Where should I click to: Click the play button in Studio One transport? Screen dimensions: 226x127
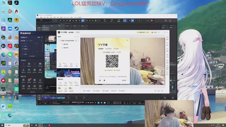(x=102, y=103)
